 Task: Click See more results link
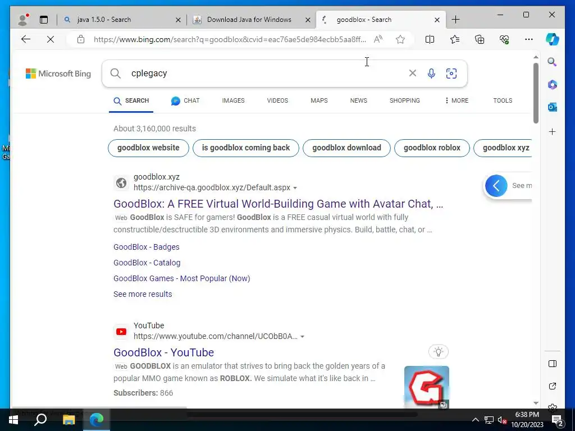click(143, 294)
